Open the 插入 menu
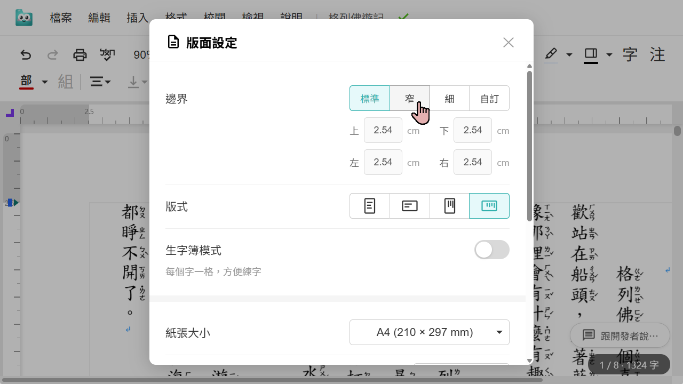The width and height of the screenshot is (683, 384). pyautogui.click(x=138, y=18)
